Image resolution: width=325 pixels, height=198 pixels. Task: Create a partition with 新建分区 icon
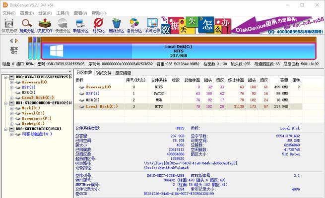click(x=80, y=26)
